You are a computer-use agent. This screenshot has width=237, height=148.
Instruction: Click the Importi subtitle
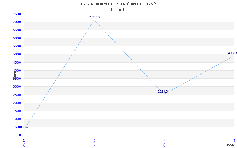pyautogui.click(x=118, y=10)
